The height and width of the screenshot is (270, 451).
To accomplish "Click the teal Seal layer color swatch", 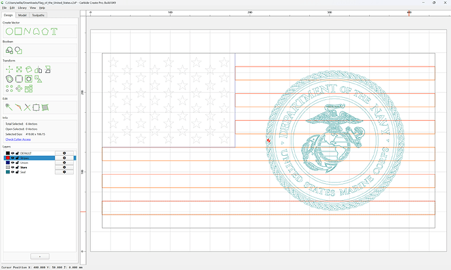I will pyautogui.click(x=8, y=172).
